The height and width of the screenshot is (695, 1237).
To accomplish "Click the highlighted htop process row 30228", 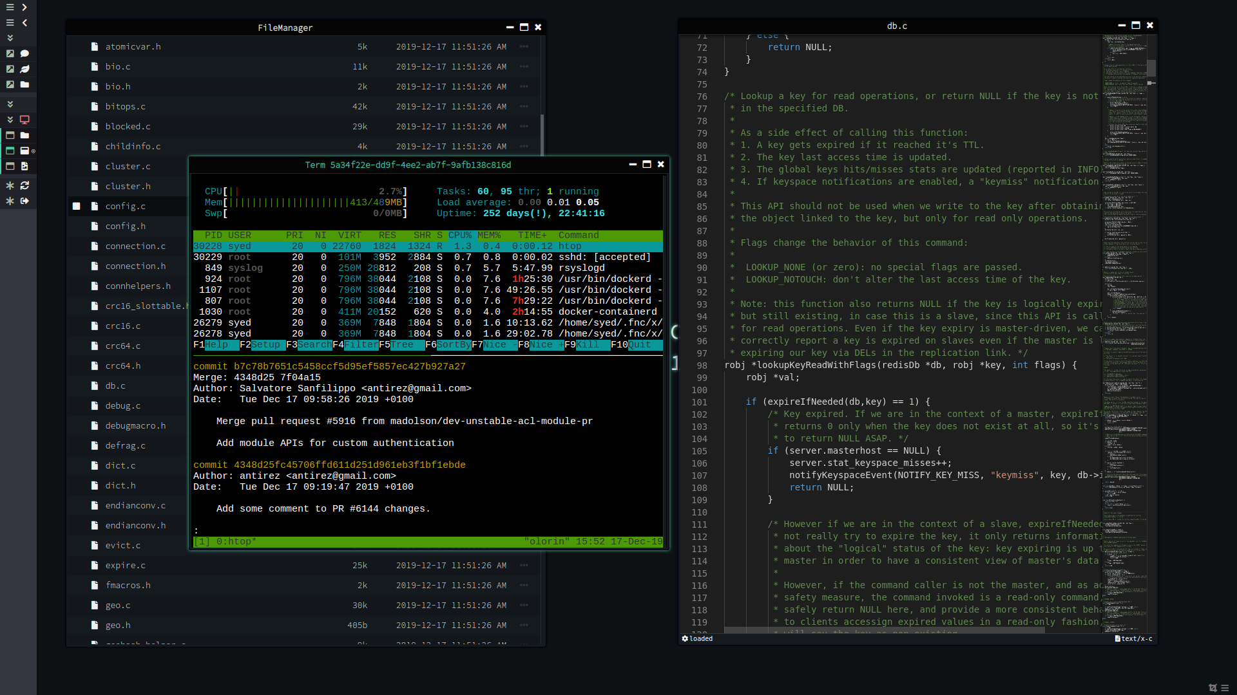I will click(428, 246).
